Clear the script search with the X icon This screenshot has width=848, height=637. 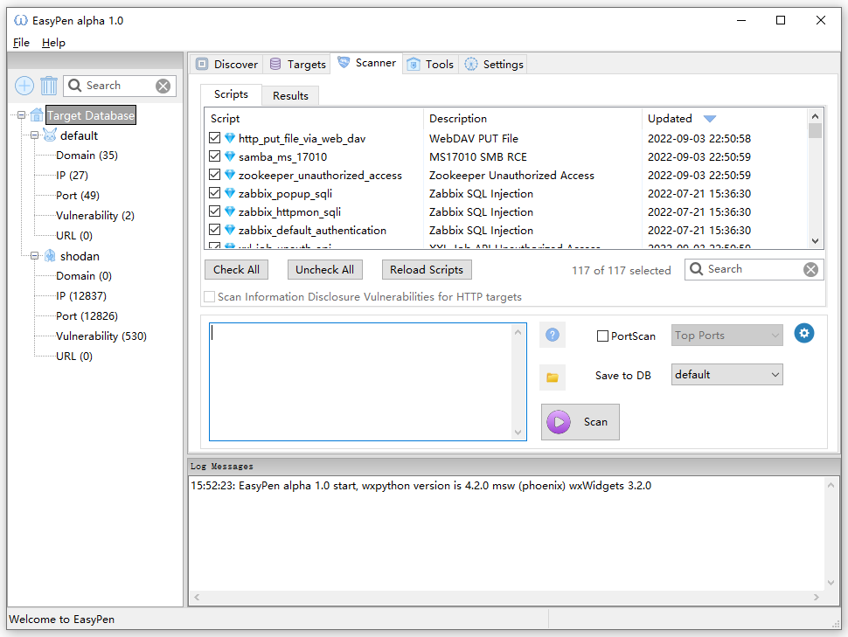[810, 269]
